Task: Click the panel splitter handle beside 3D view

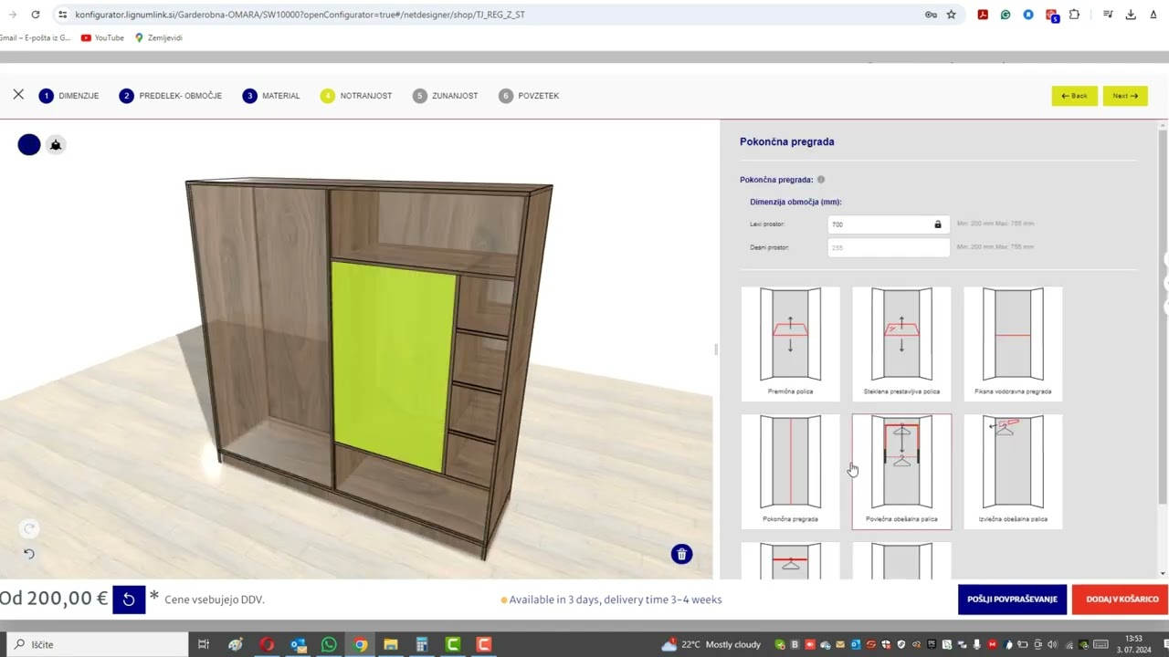Action: pyautogui.click(x=716, y=349)
